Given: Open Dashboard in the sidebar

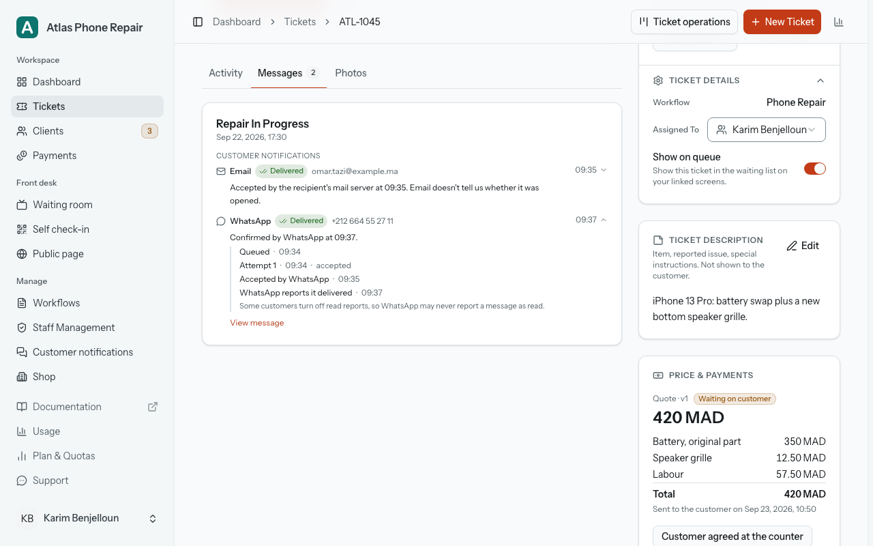Looking at the screenshot, I should pos(87,82).
